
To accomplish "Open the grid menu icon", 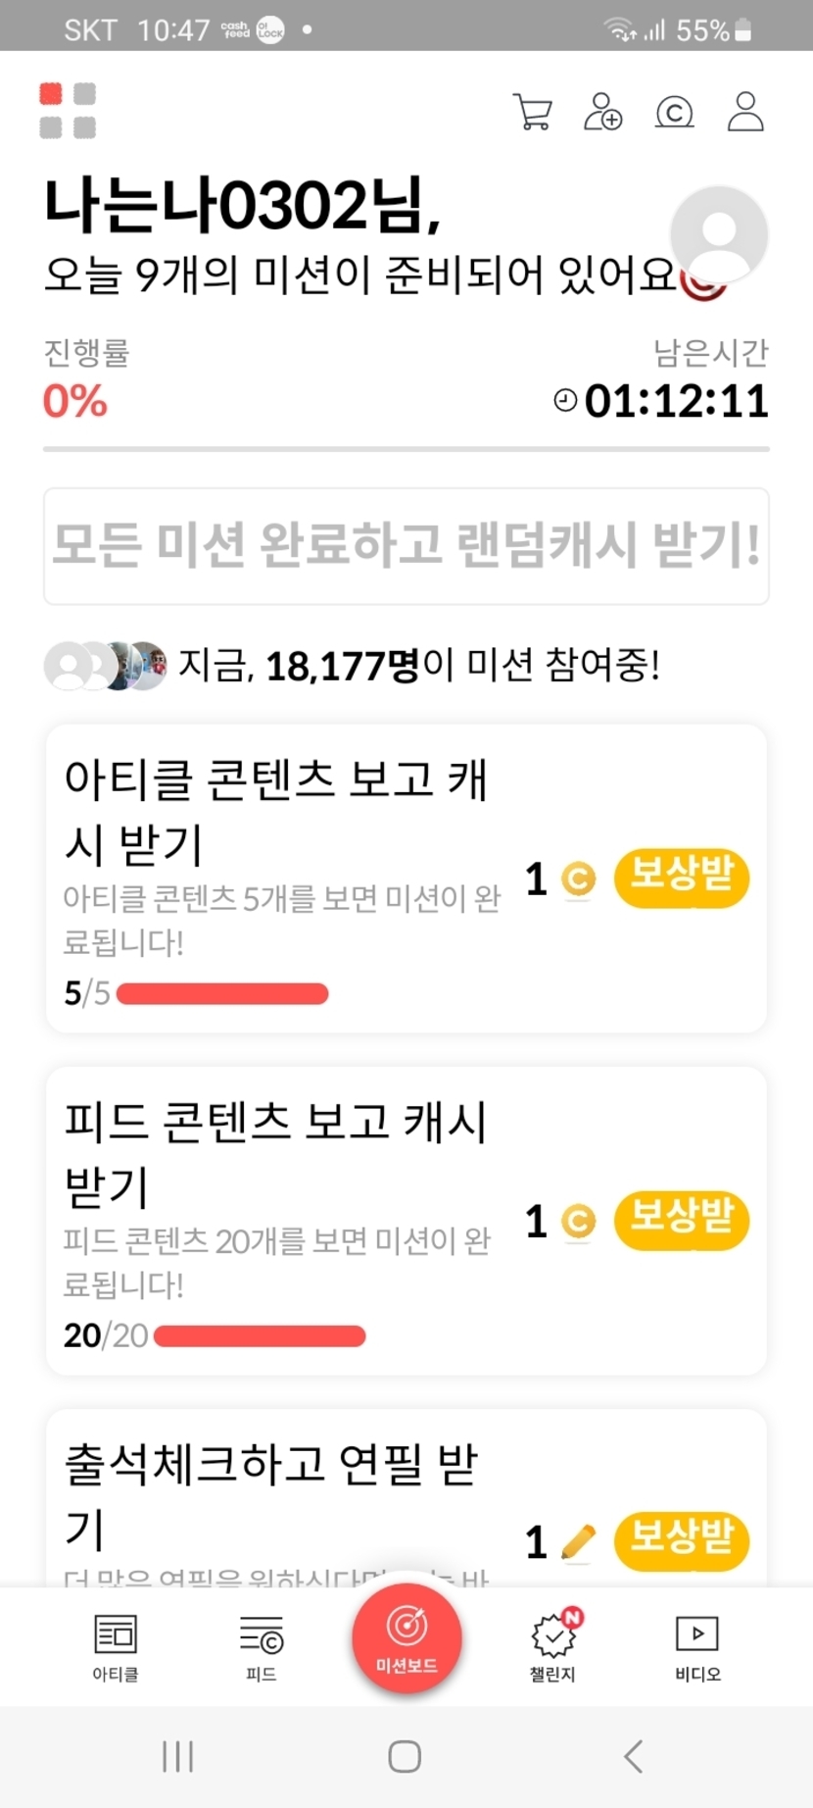I will (68, 111).
